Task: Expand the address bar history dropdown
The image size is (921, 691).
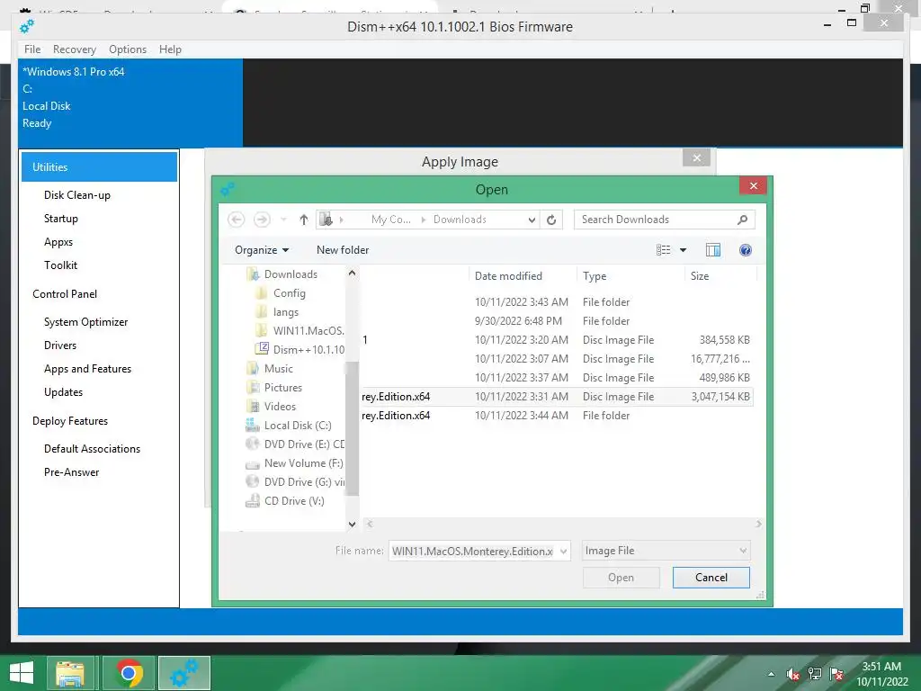Action: click(532, 220)
